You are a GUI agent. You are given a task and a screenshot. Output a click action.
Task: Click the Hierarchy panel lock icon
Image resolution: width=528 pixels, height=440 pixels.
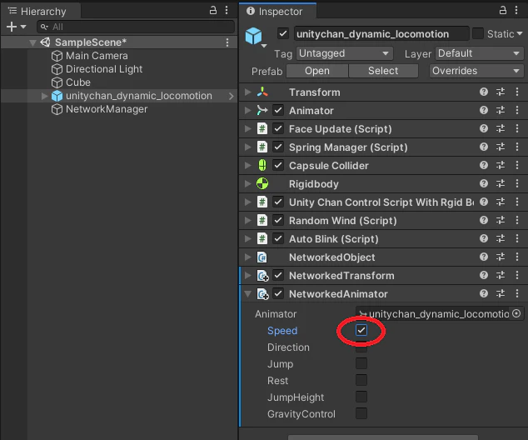[213, 10]
